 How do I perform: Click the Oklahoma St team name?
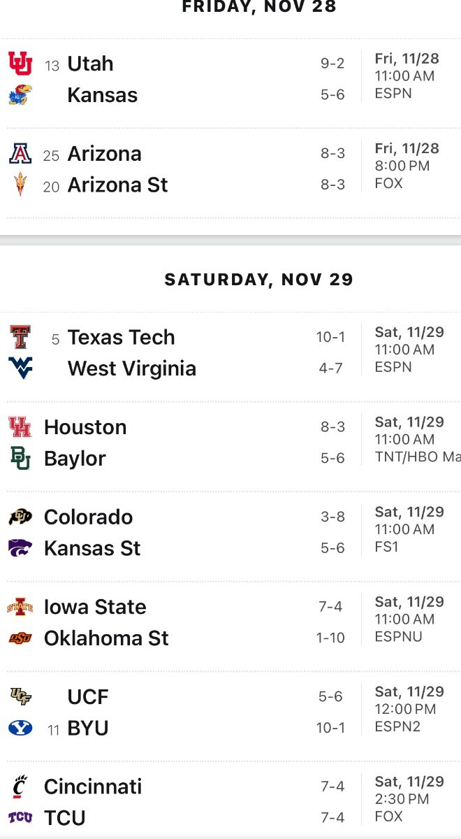click(x=106, y=638)
